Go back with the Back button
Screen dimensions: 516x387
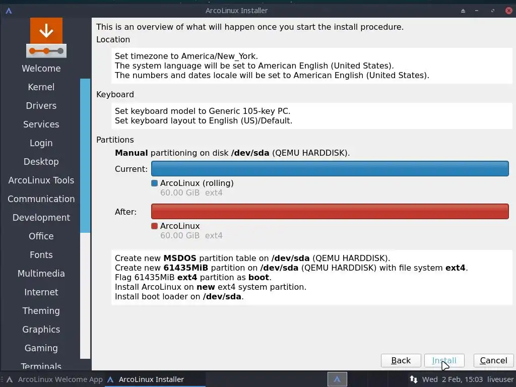click(x=401, y=360)
